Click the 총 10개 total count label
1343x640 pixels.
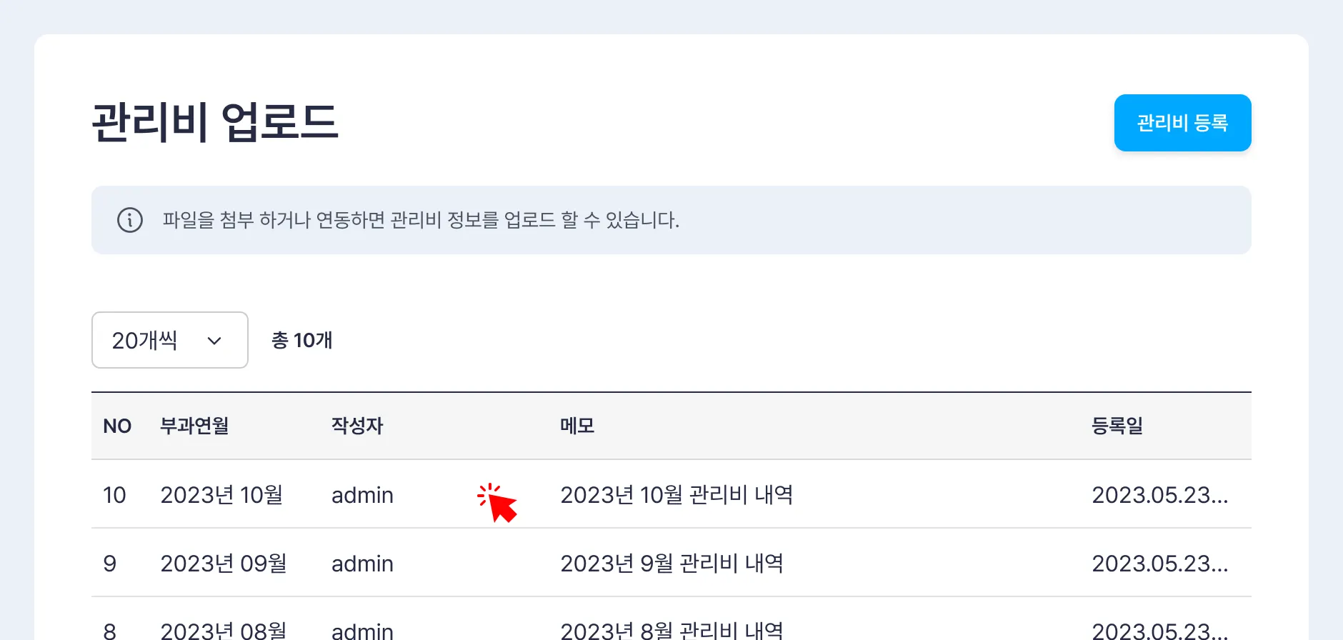click(x=301, y=340)
